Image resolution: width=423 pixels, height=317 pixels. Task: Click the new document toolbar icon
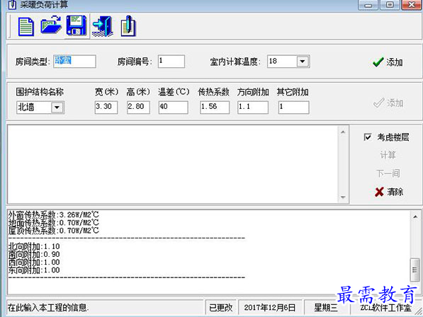click(x=26, y=27)
